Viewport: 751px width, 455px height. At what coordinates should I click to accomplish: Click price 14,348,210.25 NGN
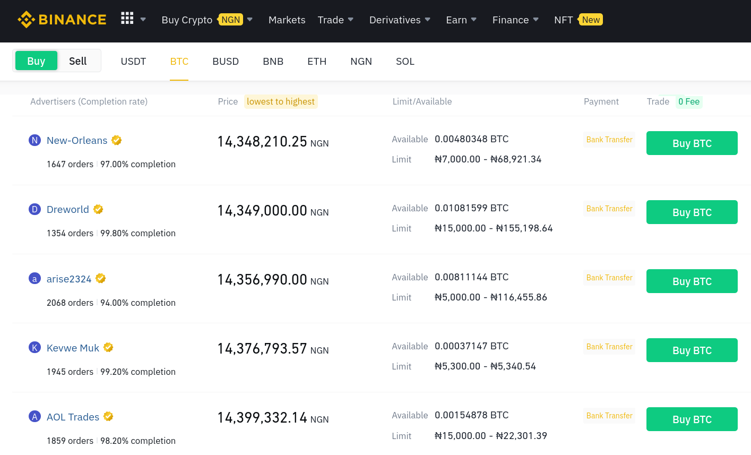[273, 142]
